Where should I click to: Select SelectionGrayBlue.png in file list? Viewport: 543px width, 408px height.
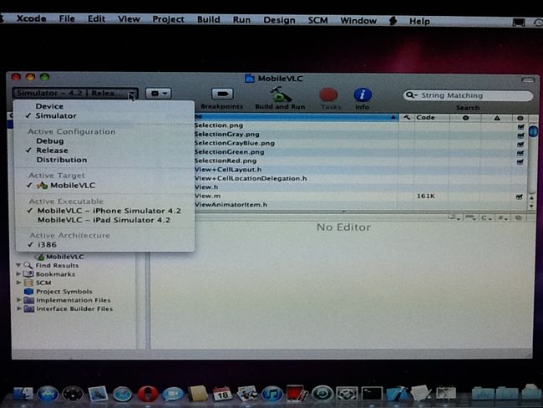click(x=235, y=143)
